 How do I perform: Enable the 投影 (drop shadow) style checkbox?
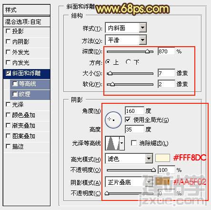coord(8,31)
